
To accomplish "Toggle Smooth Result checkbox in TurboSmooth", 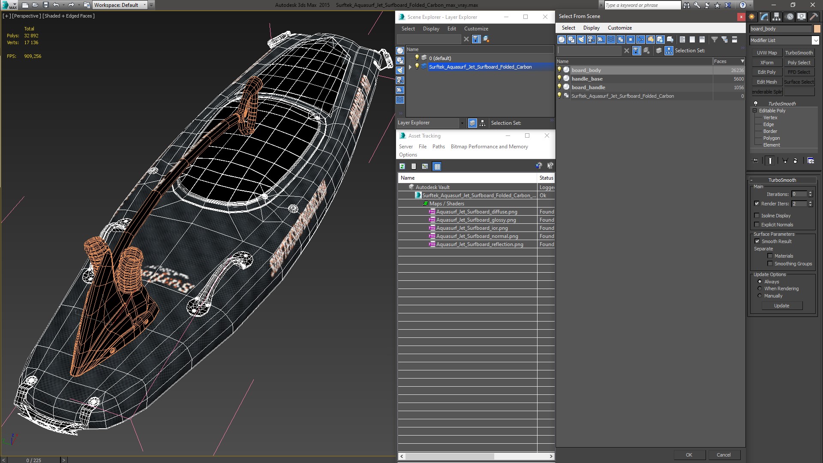I will pyautogui.click(x=757, y=241).
